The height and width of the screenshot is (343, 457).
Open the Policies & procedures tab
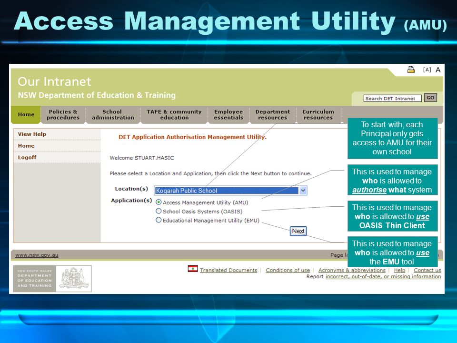tap(63, 115)
